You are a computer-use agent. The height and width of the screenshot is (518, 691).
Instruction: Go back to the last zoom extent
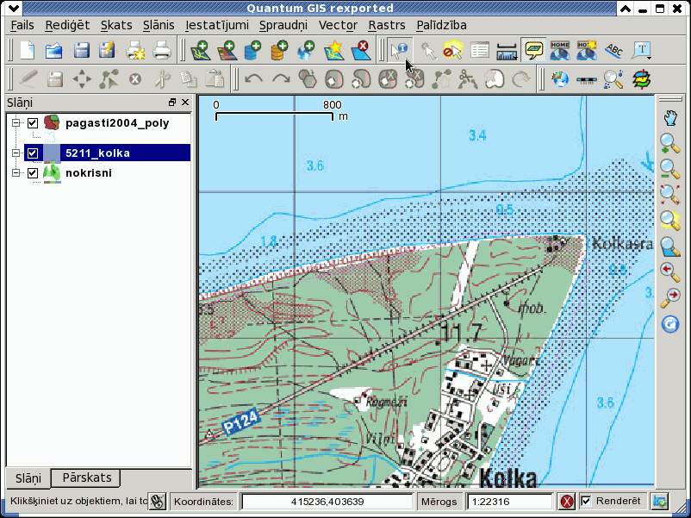tap(669, 272)
